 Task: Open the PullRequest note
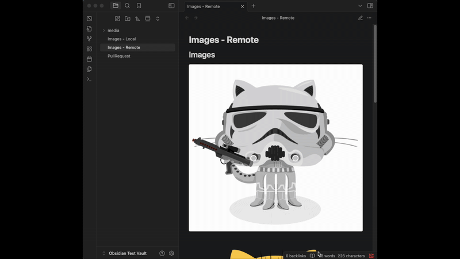pos(137,56)
